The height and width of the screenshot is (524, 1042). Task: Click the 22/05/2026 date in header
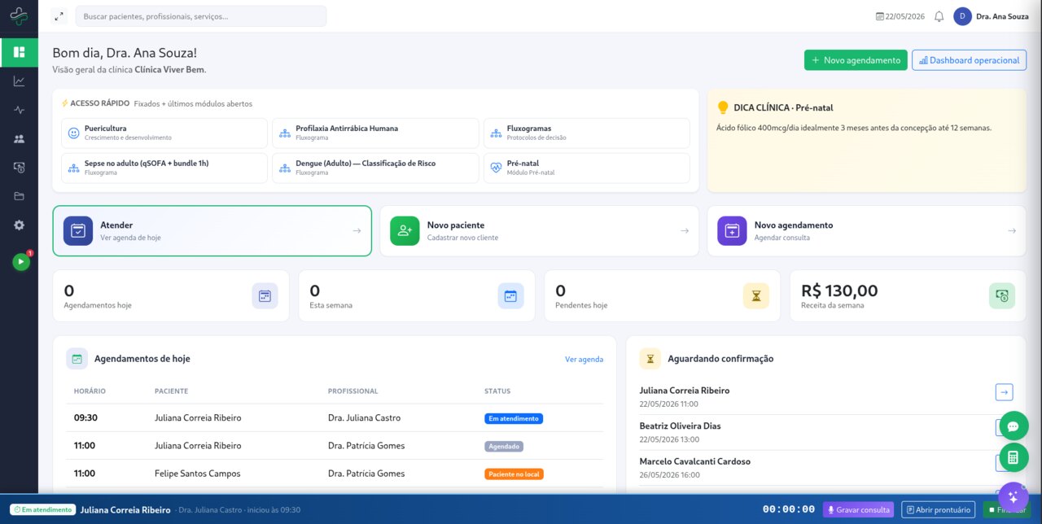click(x=900, y=16)
